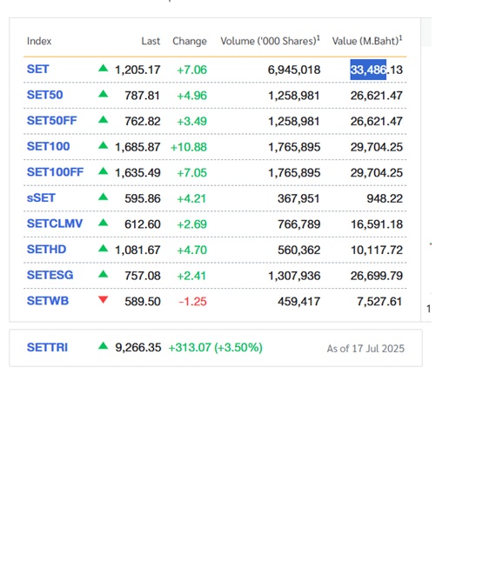
Task: Open the SETWB index link
Action: tap(48, 301)
